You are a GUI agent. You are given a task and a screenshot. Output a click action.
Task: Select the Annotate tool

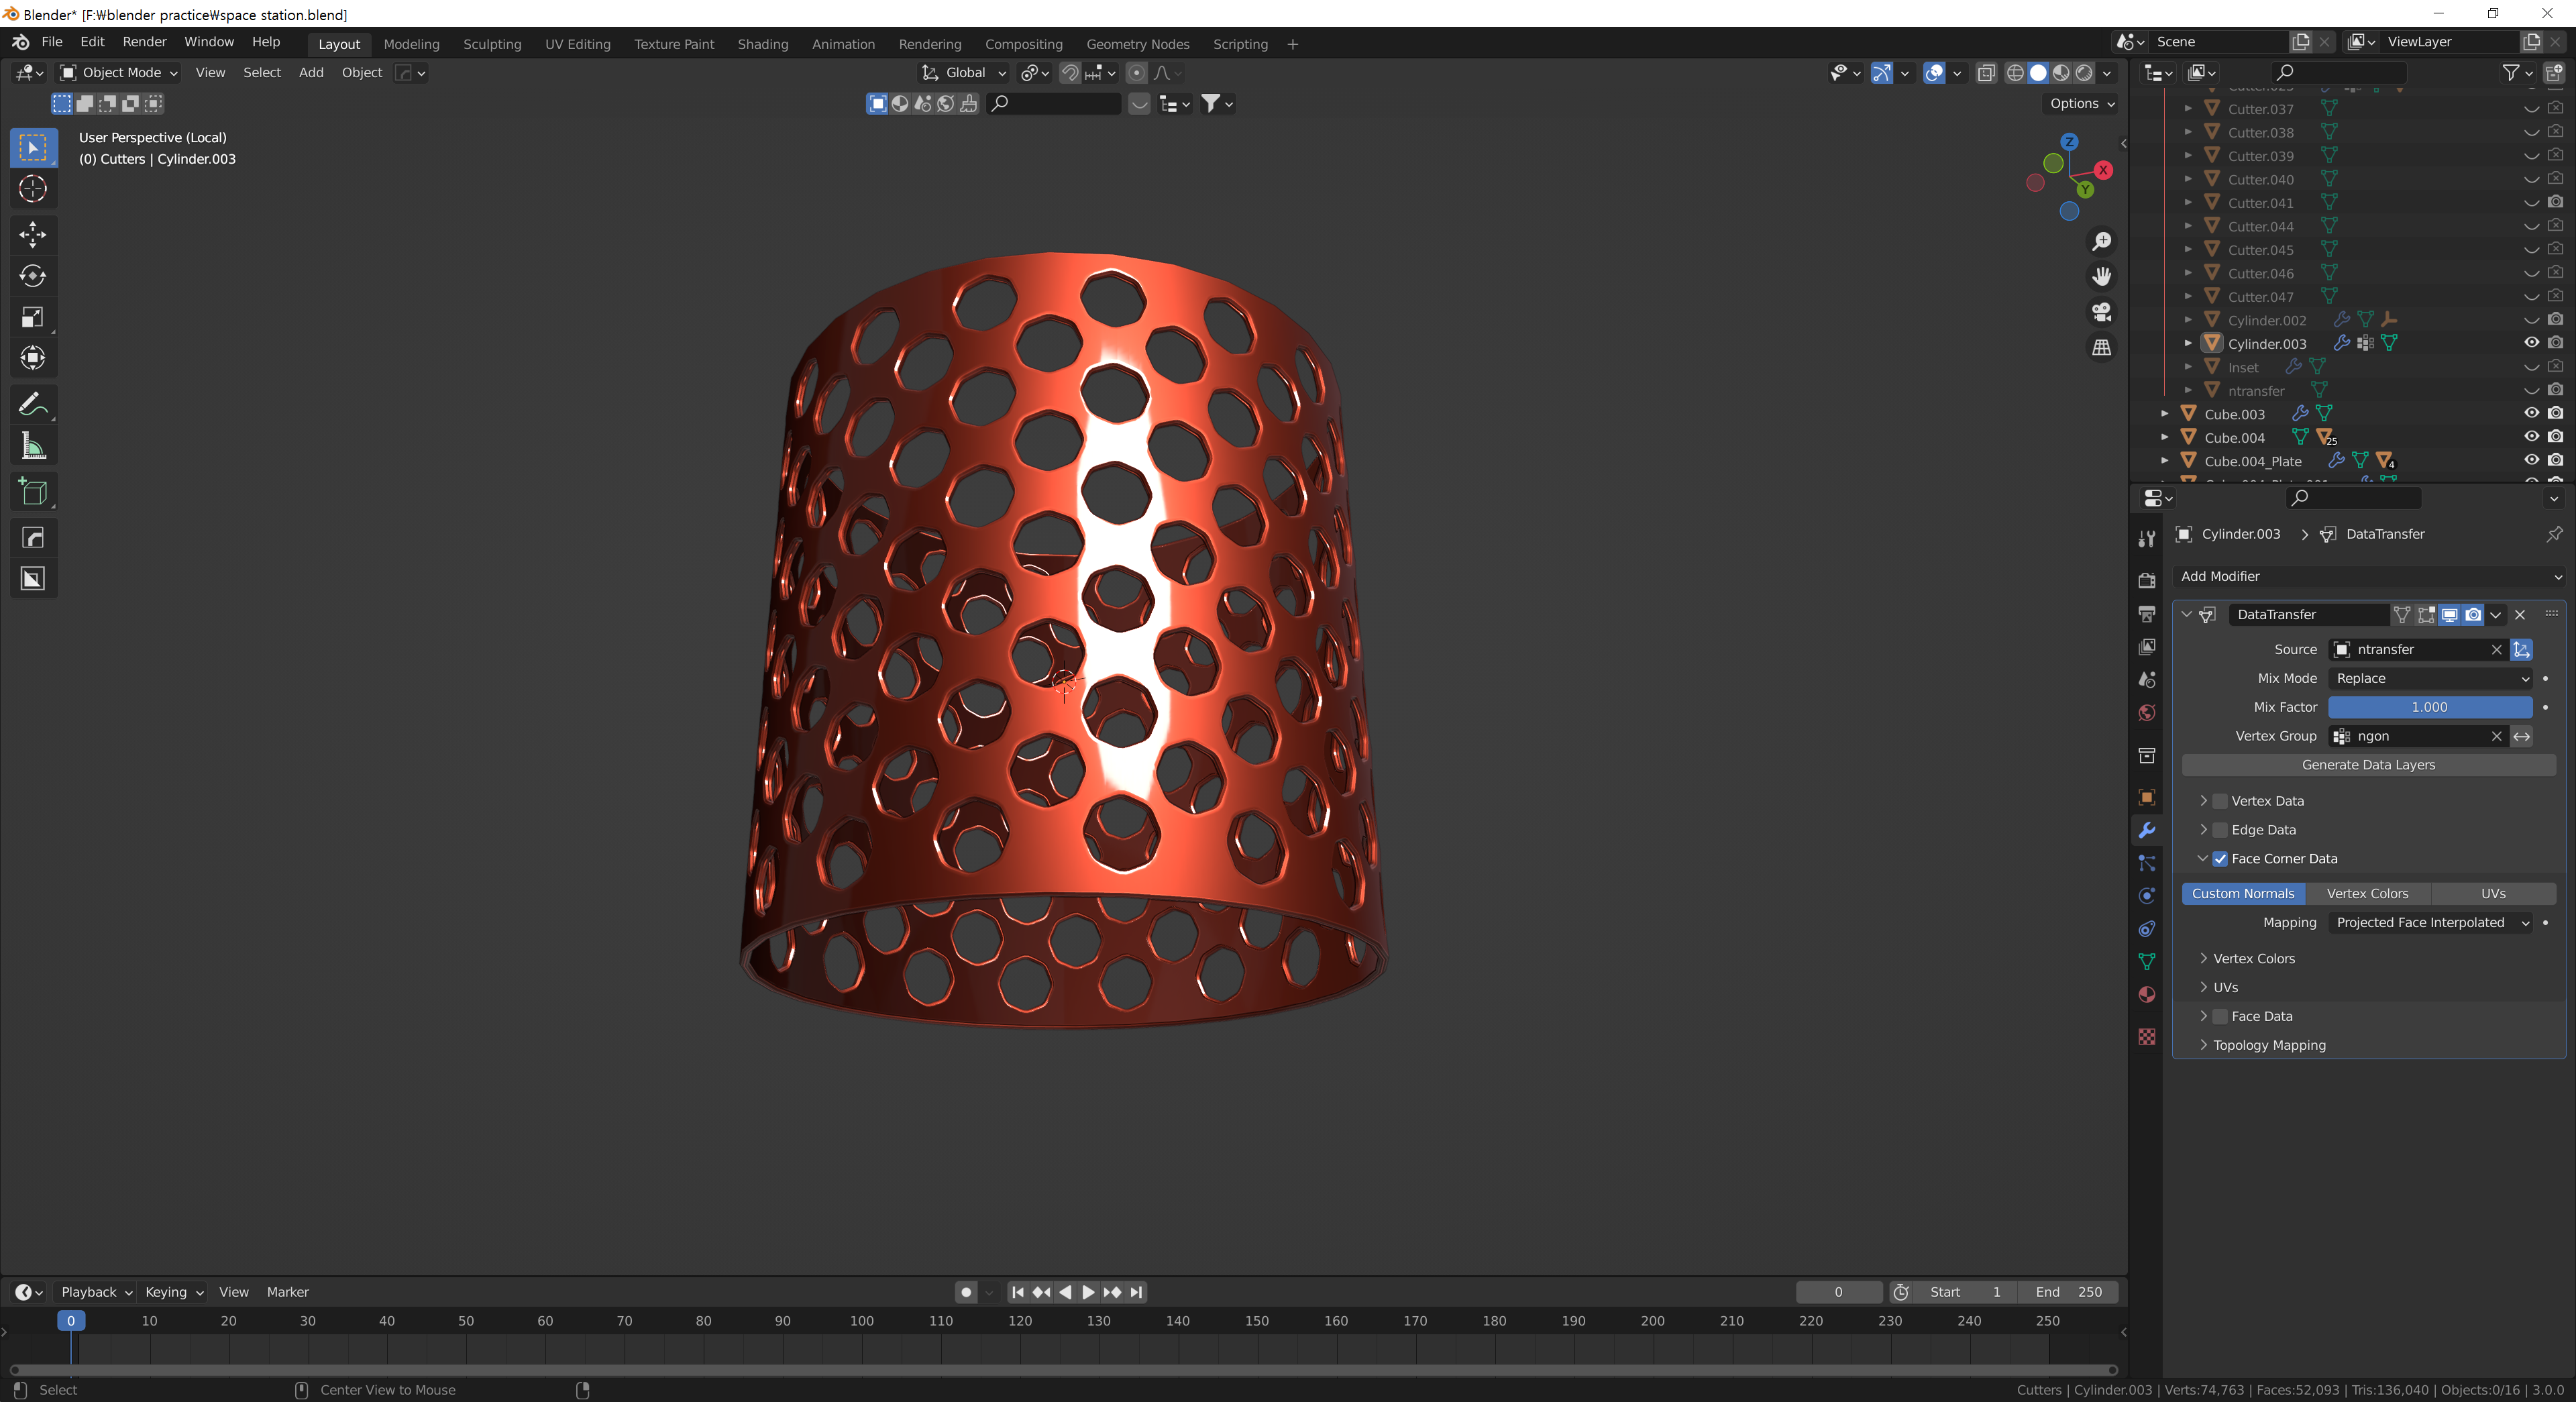(33, 404)
